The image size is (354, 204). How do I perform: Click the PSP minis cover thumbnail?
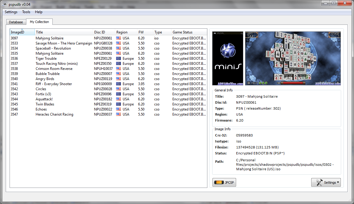pos(228,58)
